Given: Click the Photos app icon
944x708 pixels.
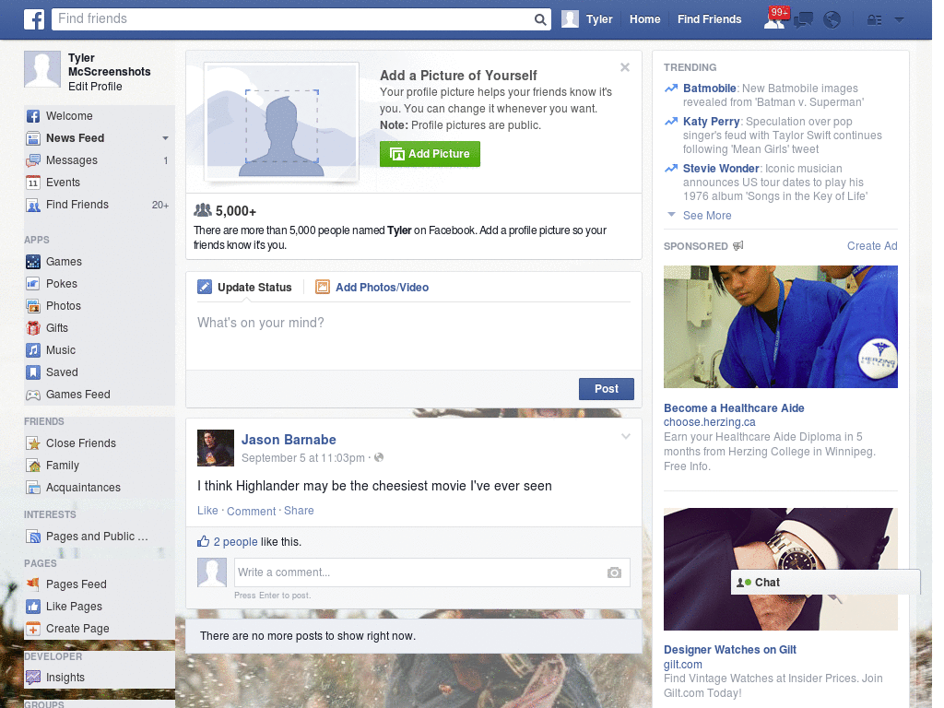Looking at the screenshot, I should [x=33, y=306].
